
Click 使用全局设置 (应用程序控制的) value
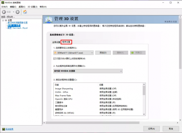[x=113, y=106]
